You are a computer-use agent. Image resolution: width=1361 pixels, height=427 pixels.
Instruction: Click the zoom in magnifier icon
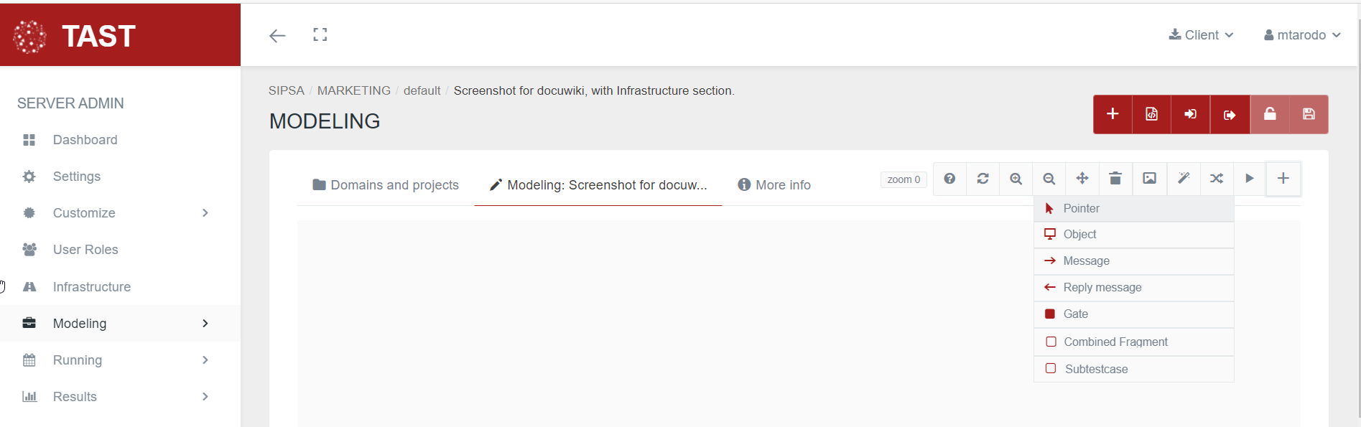(x=1016, y=179)
